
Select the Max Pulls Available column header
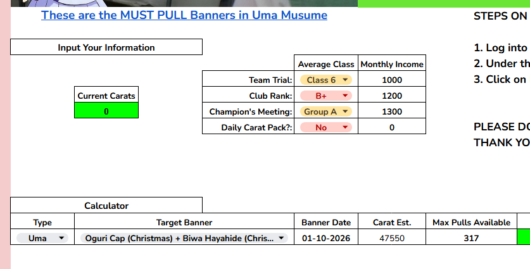[472, 222]
